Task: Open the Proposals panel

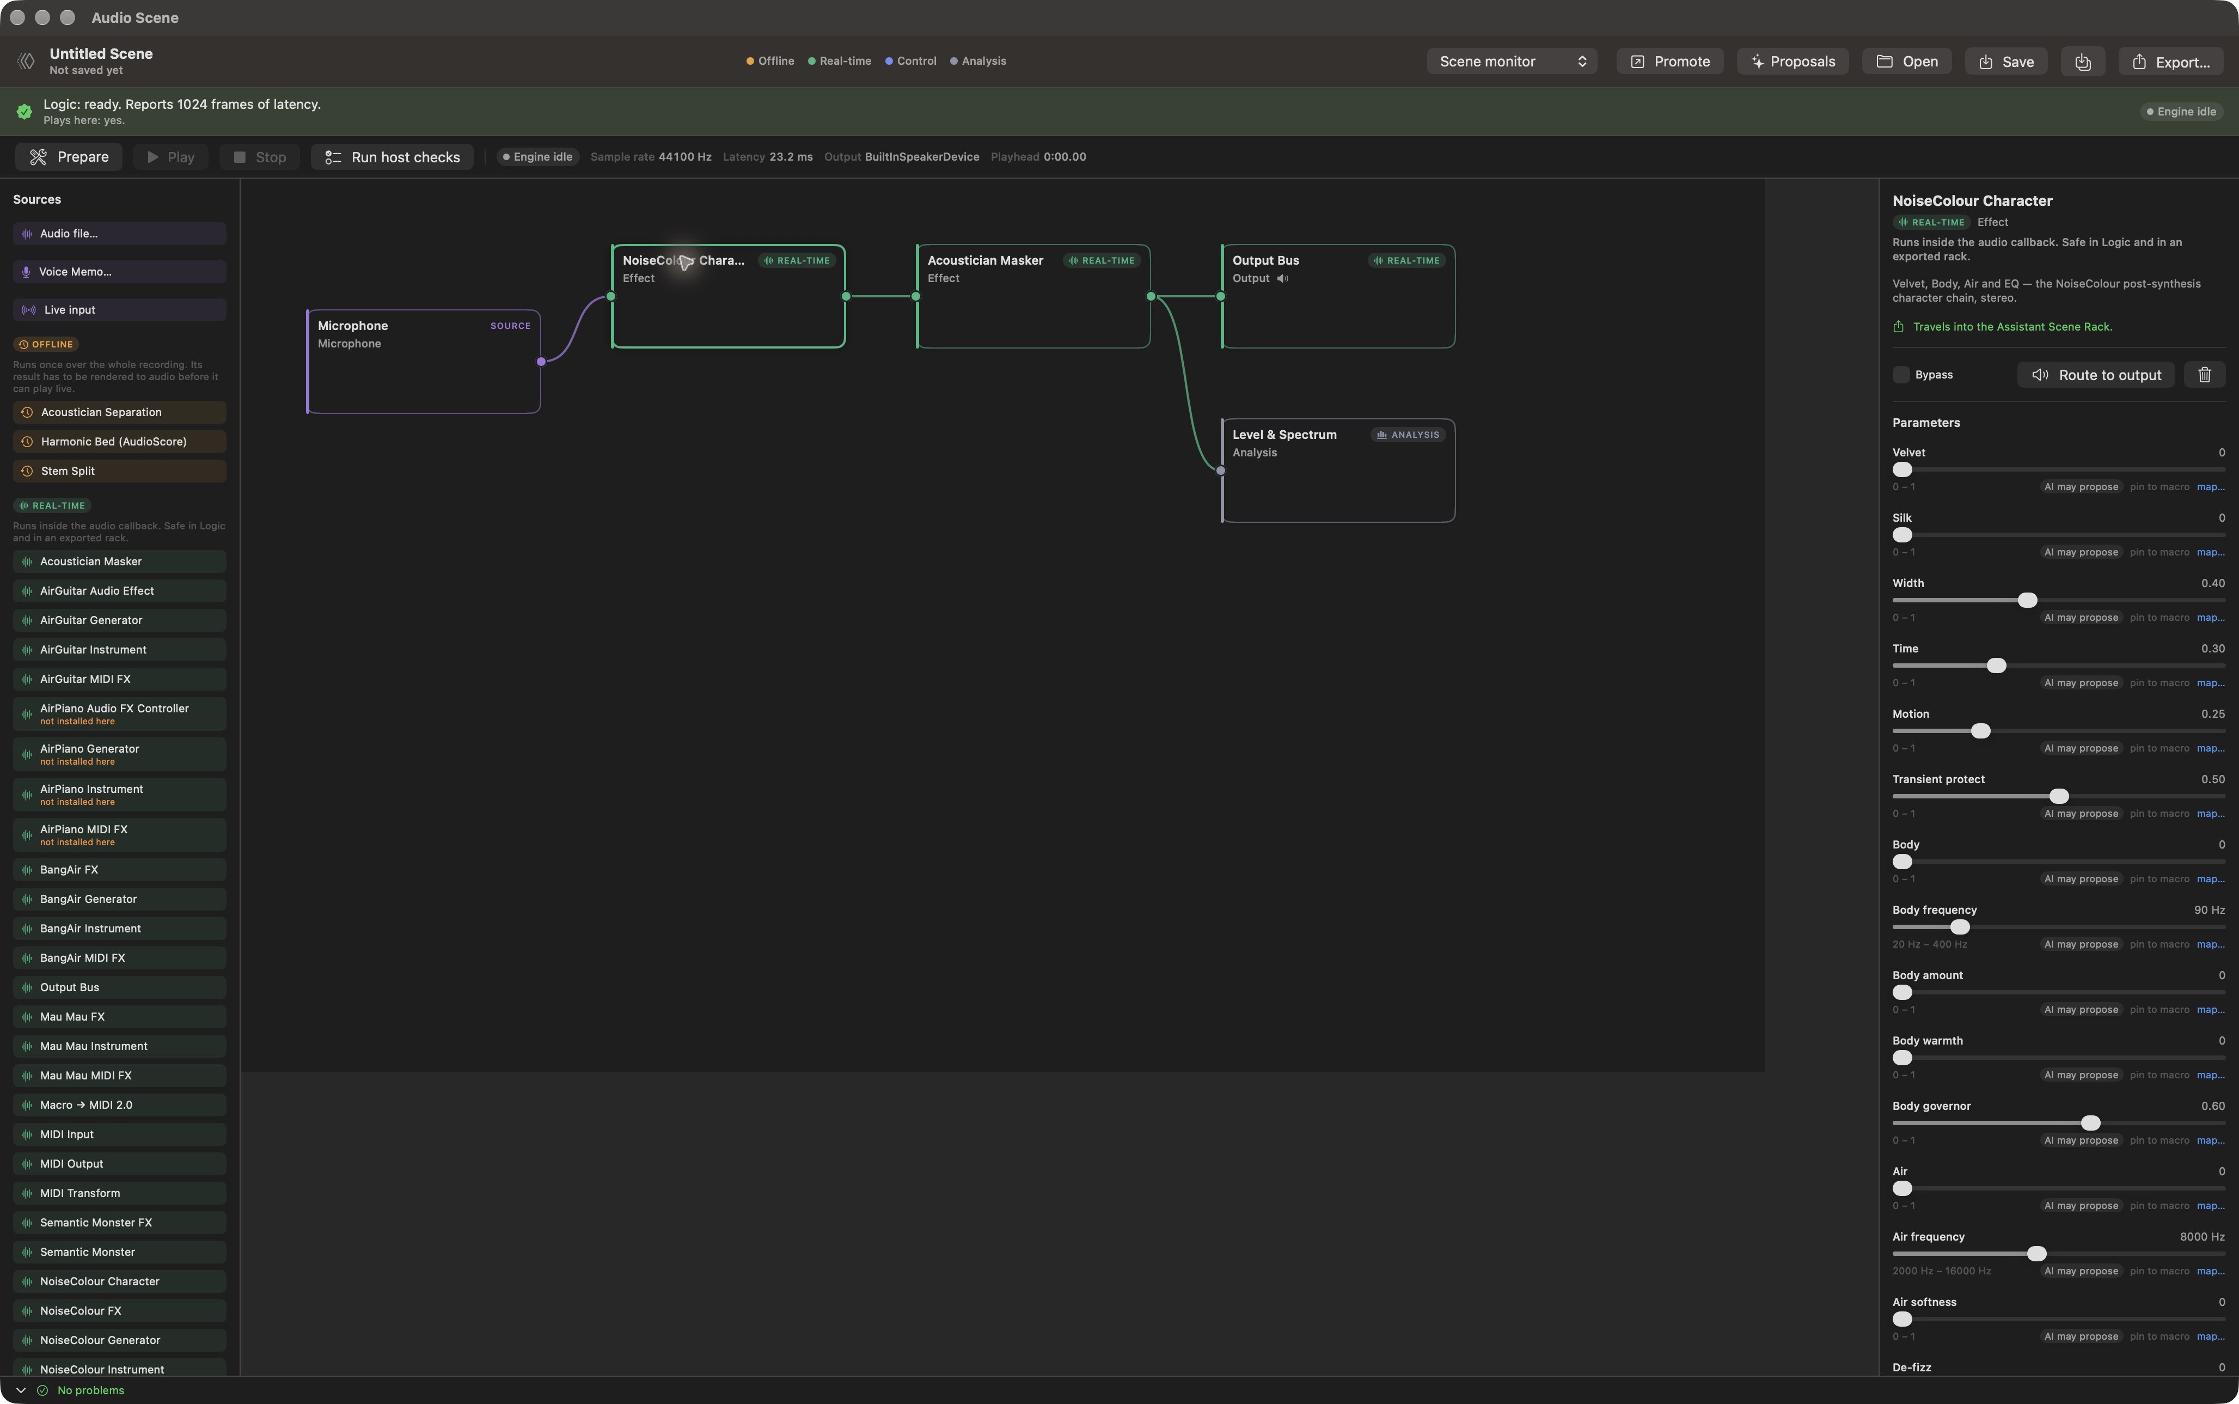Action: 1793,62
